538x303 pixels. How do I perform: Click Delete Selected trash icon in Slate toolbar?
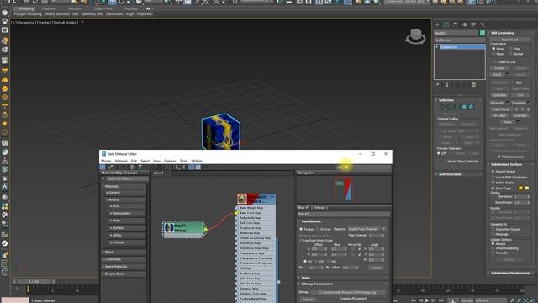[132, 167]
